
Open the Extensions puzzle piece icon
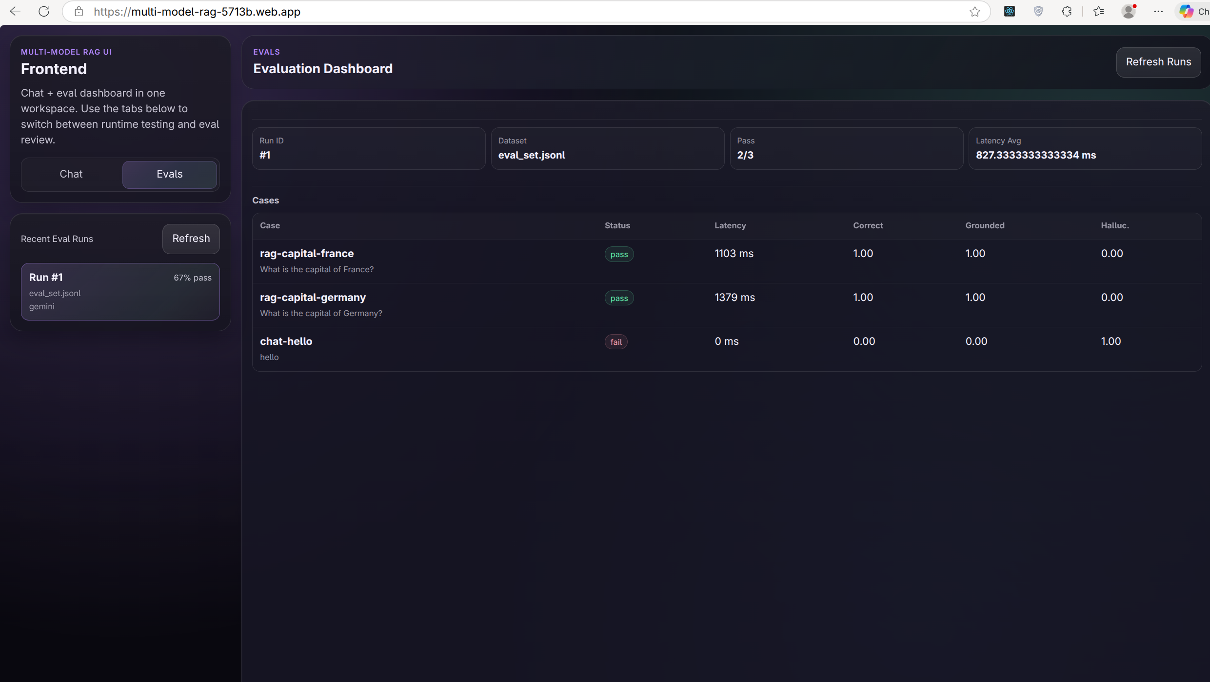(x=1067, y=11)
